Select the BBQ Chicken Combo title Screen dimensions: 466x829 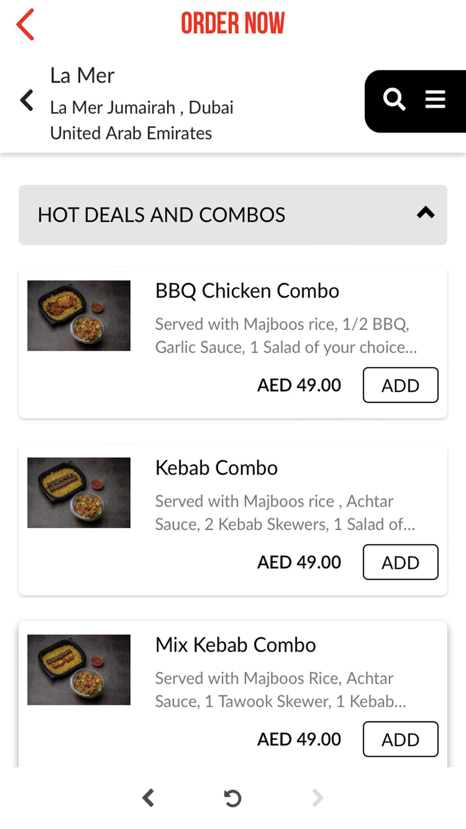(x=247, y=291)
